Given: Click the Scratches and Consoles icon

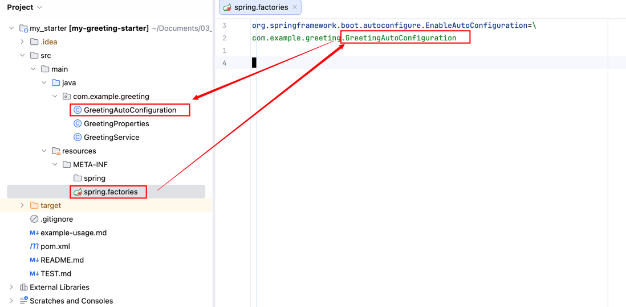Looking at the screenshot, I should point(23,301).
